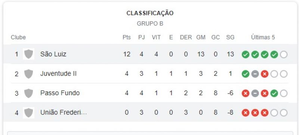Click Passo Fundo green win icon
Image resolution: width=299 pixels, height=135 pixels.
tap(274, 93)
